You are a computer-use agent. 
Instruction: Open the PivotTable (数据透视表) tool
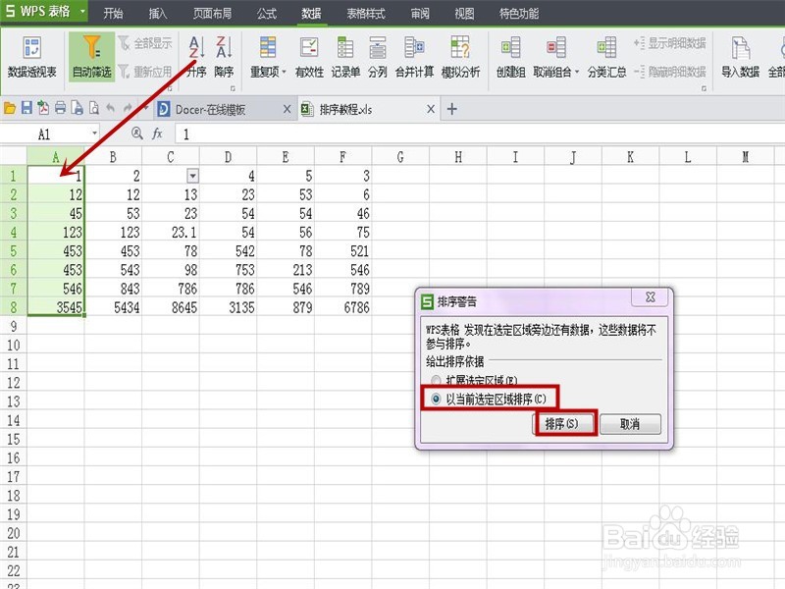coord(31,58)
